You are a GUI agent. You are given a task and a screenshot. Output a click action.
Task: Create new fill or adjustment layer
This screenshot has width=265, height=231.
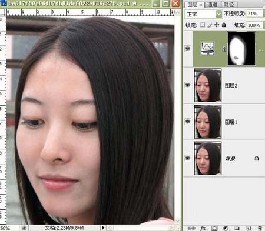226,228
